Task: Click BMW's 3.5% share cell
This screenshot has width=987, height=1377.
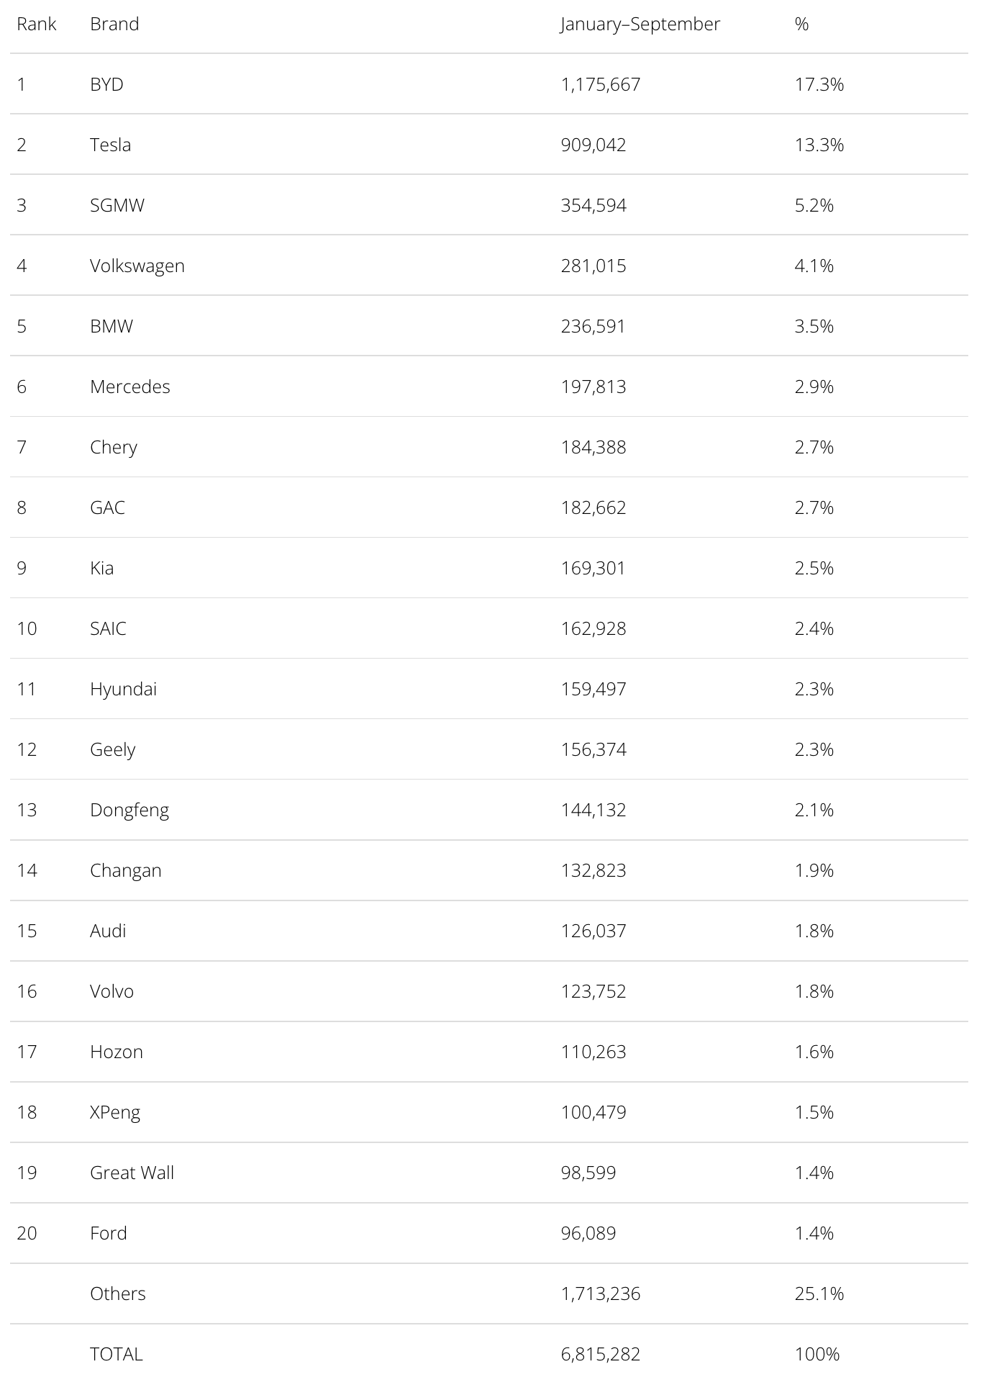Action: pos(814,326)
